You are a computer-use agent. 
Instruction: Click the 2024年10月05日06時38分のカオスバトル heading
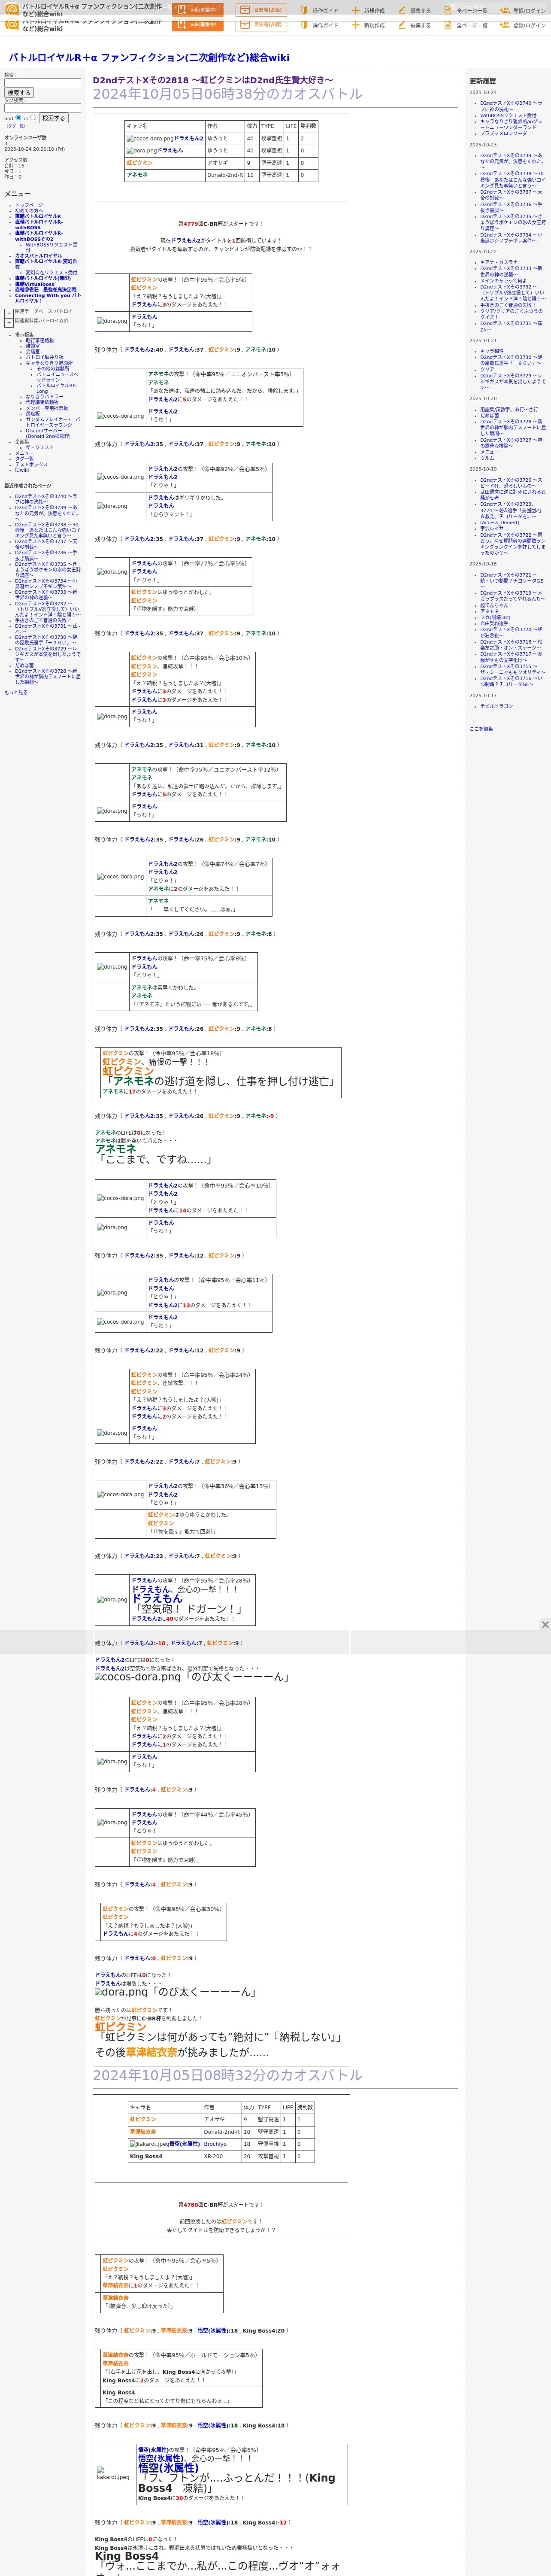pyautogui.click(x=228, y=94)
